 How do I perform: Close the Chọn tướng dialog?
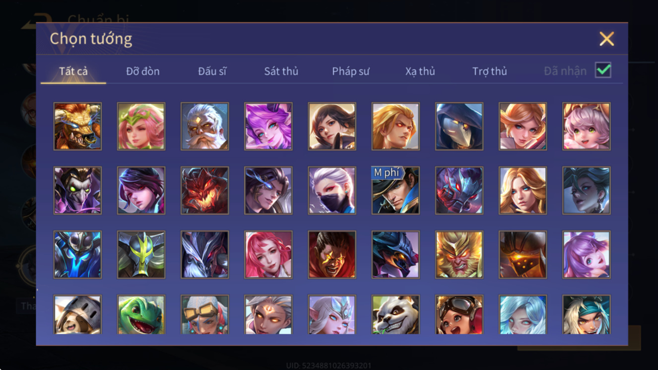pos(606,39)
